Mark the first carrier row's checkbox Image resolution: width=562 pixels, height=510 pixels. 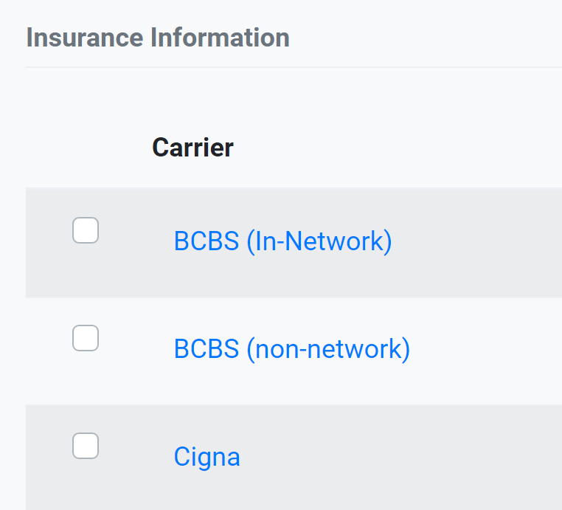[x=86, y=230]
